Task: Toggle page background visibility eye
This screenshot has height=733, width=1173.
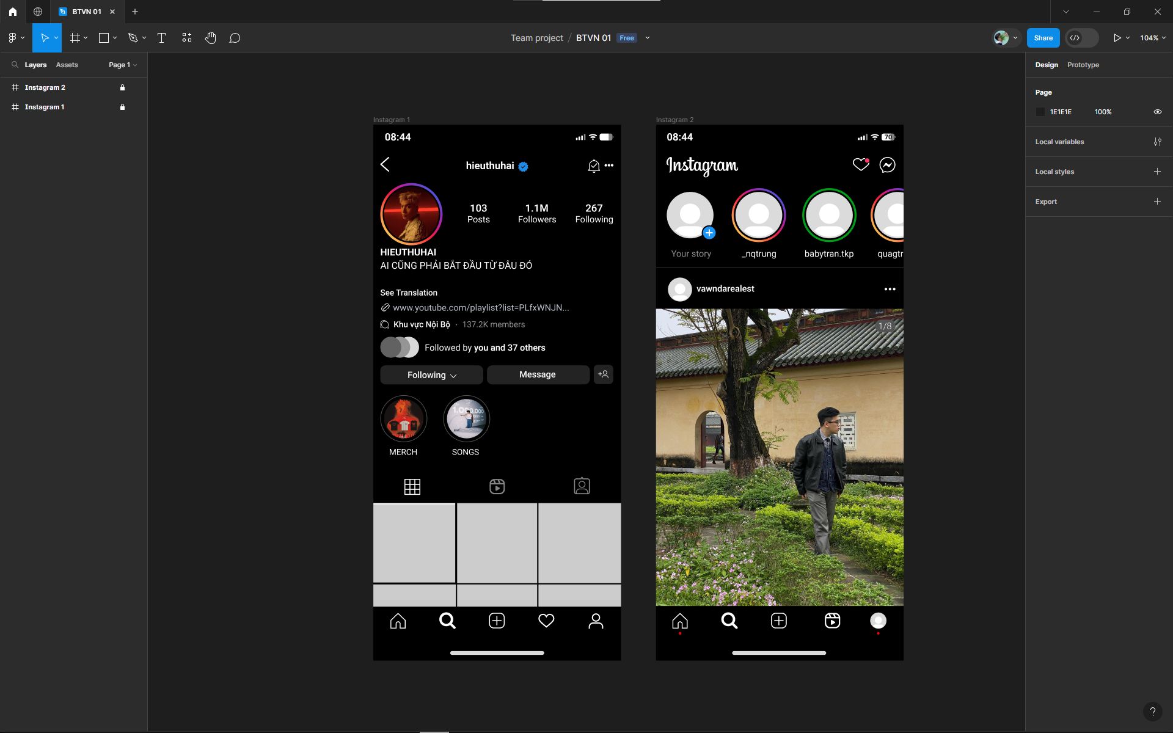Action: tap(1157, 112)
